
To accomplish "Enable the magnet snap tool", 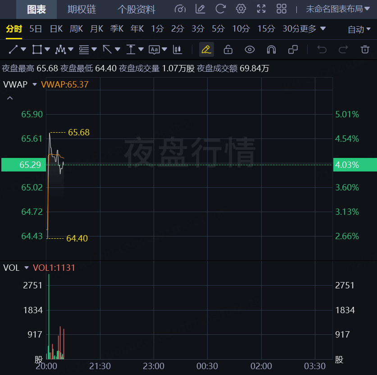I will (x=271, y=49).
